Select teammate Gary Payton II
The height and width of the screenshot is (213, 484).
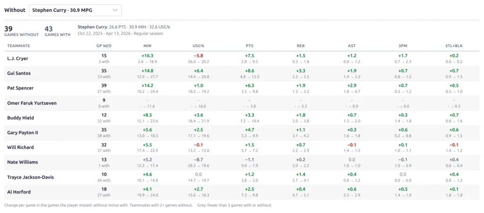tap(23, 133)
